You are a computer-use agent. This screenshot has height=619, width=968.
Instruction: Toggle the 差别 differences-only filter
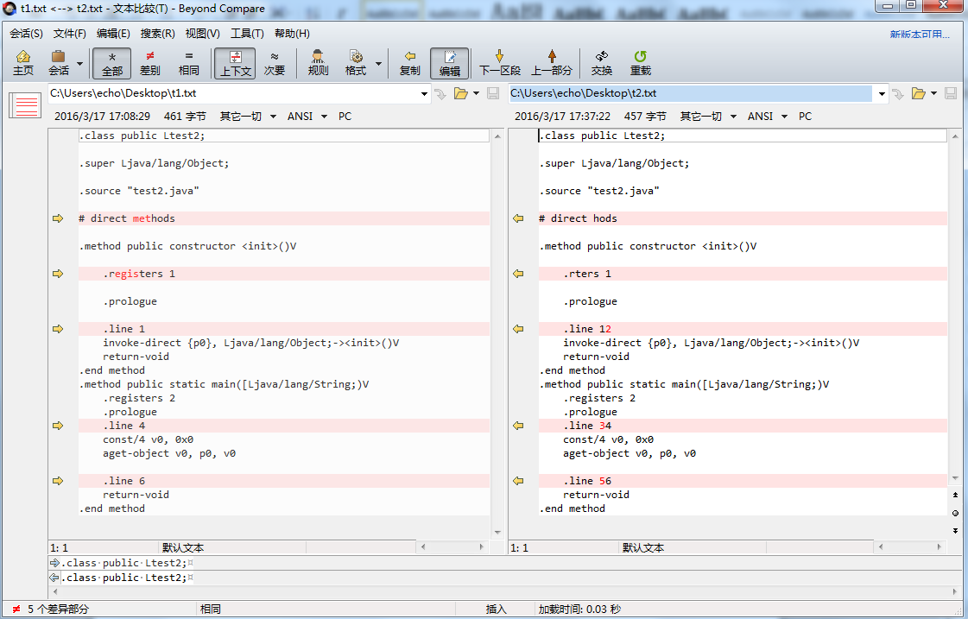point(149,63)
